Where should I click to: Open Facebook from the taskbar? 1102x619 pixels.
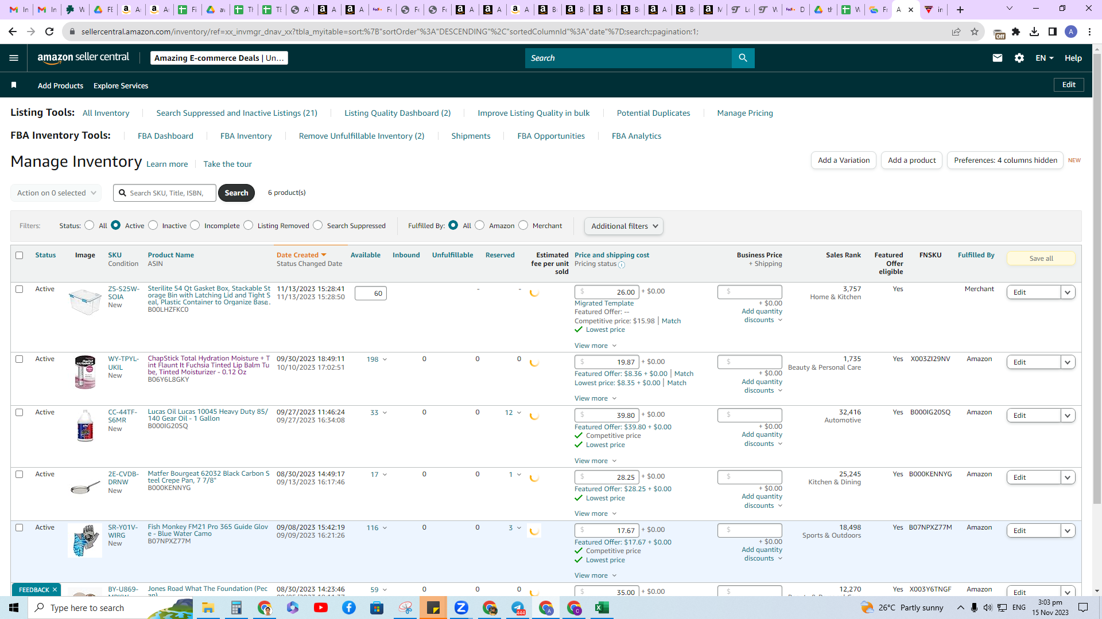click(349, 608)
